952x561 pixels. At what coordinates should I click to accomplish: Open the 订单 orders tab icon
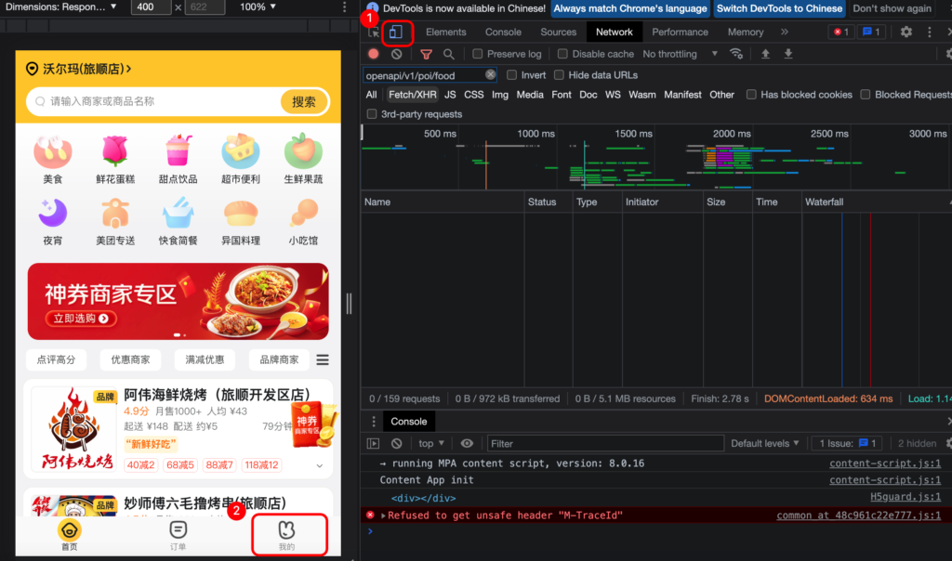pos(178,530)
